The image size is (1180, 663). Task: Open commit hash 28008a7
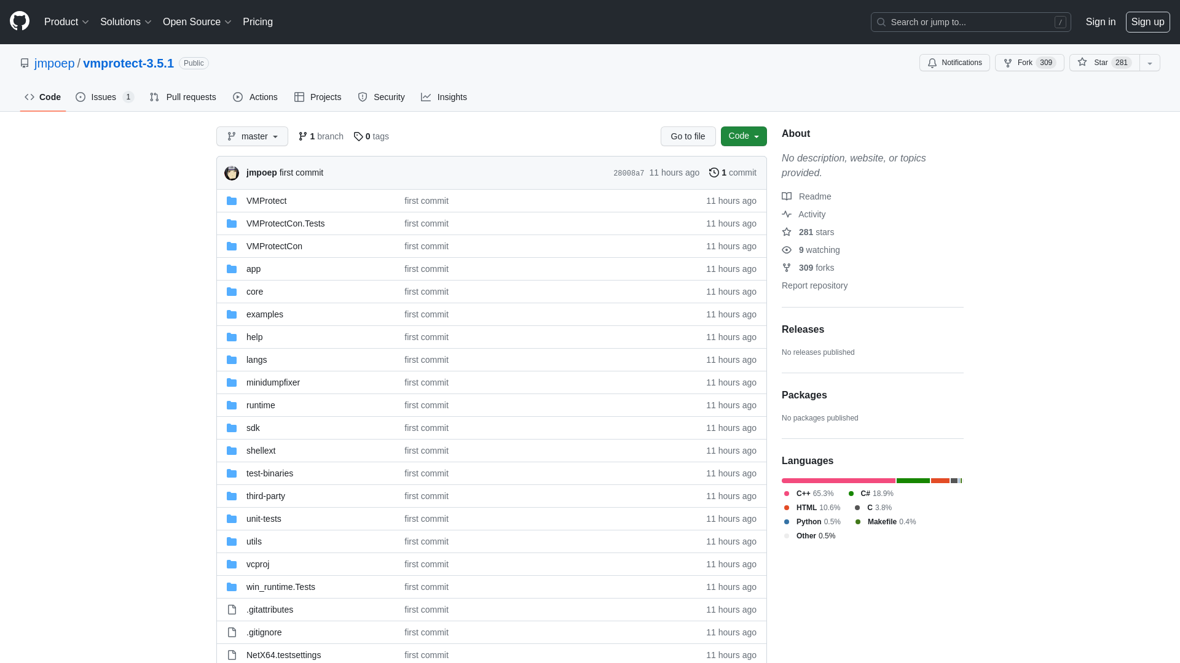629,173
